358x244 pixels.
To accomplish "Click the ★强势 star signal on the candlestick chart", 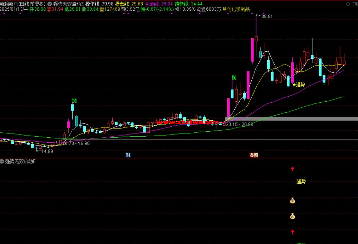I will [299, 85].
